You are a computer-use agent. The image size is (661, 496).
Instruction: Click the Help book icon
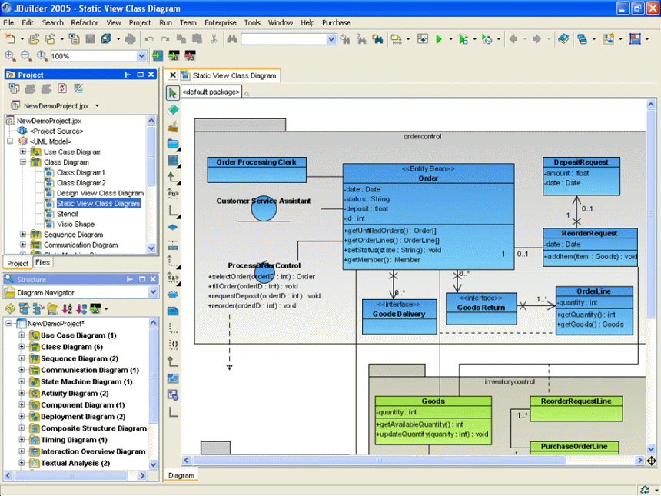(563, 38)
